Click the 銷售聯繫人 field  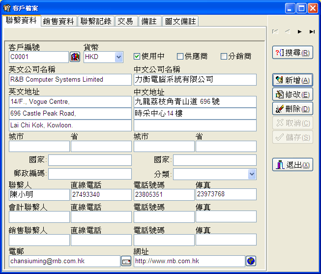tap(39, 240)
